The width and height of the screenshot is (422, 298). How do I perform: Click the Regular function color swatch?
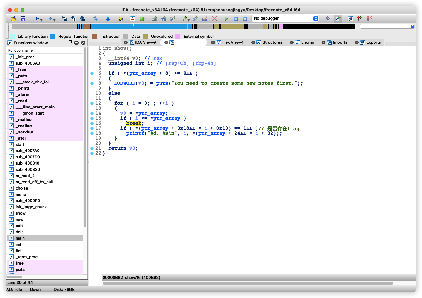[53, 36]
